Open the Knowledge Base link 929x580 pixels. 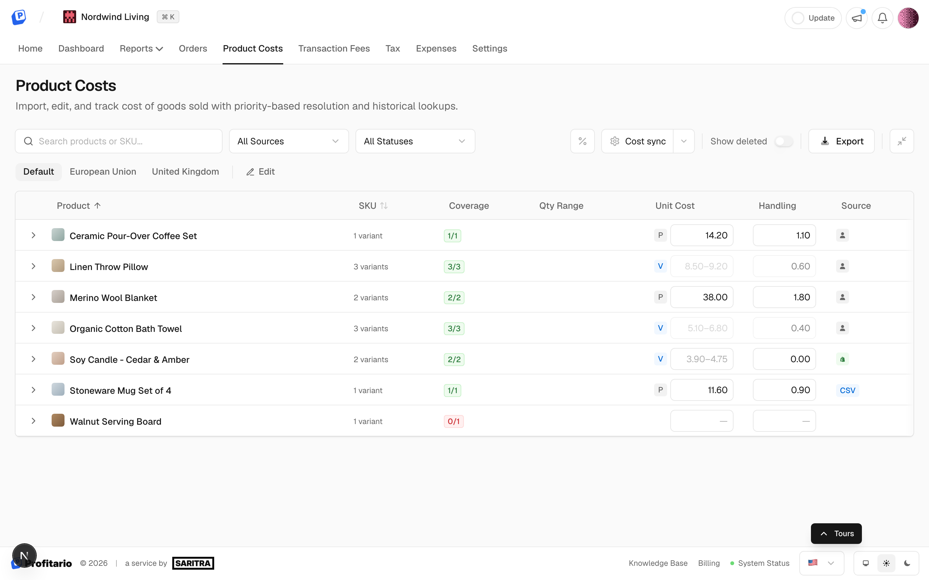(658, 563)
